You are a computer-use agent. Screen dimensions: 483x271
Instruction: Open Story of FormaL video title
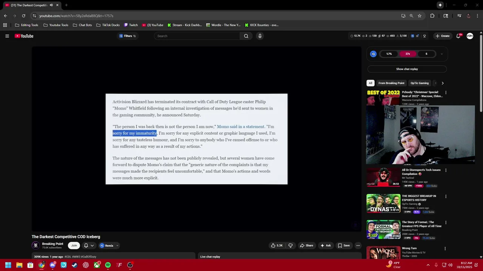[x=421, y=224]
